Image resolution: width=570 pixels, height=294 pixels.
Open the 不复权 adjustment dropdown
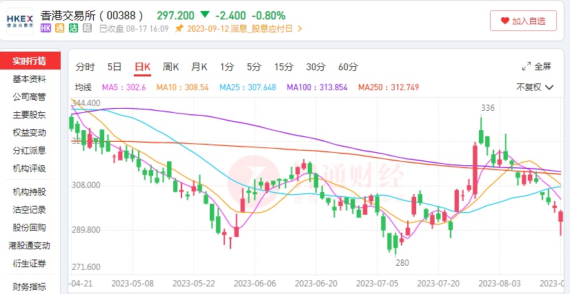click(x=535, y=87)
